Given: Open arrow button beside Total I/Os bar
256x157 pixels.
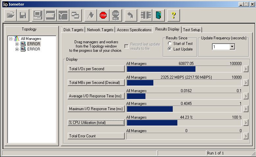Looking at the screenshot, I should 246,69.
